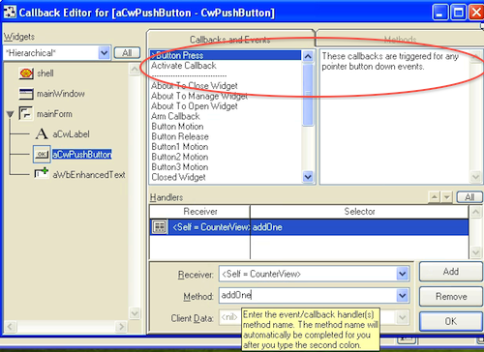Select the addOne handler selector cell
Image resolution: width=484 pixels, height=352 pixels.
point(359,227)
